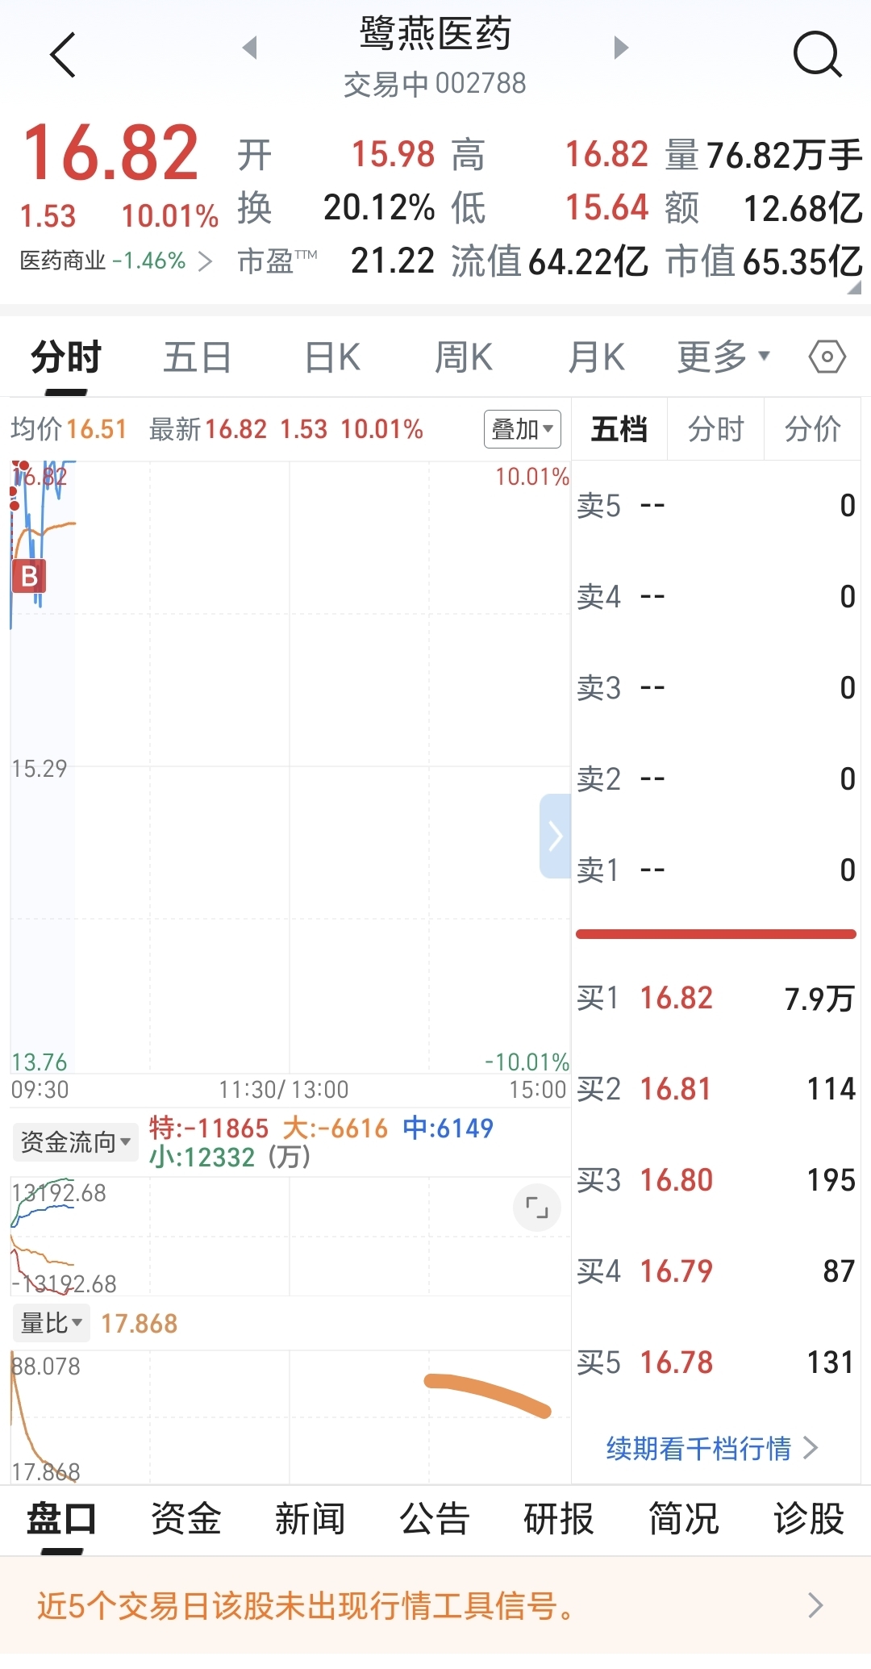Go to previous stock with left triangle
This screenshot has height=1669, width=871.
coord(250,48)
